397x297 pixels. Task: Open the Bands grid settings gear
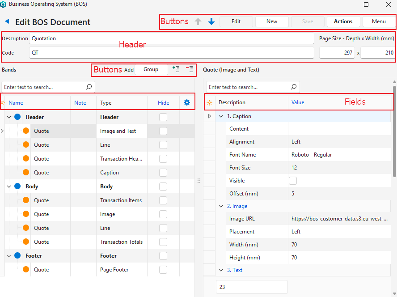tap(187, 102)
